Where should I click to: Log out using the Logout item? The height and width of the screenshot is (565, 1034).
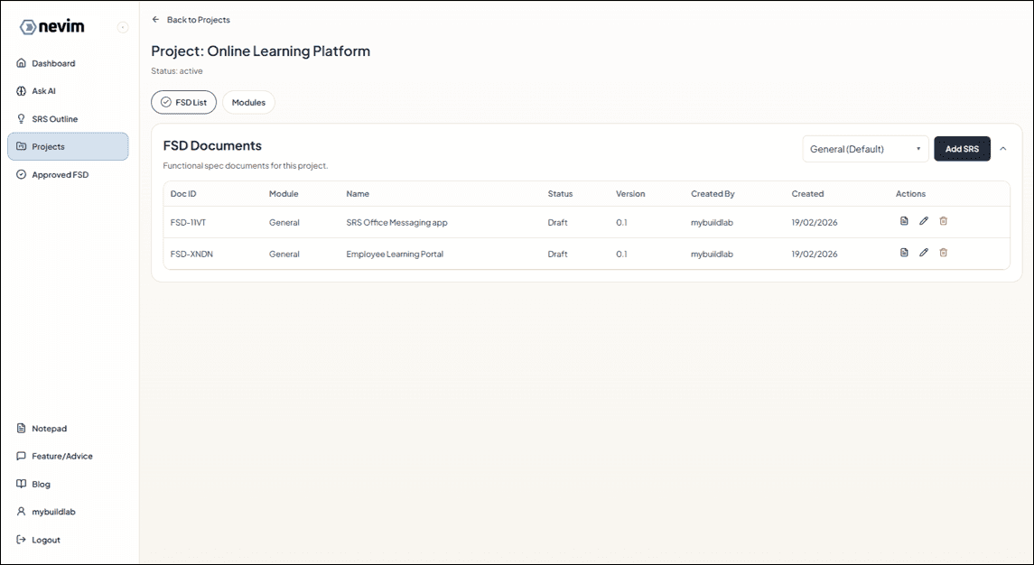[x=45, y=540]
